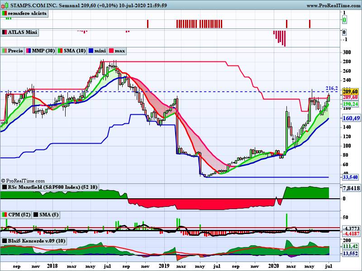Image resolution: width=362 pixels, height=271 pixels.
Task: Click the 13,552 Koncorde value tag
Action: pos(350,253)
